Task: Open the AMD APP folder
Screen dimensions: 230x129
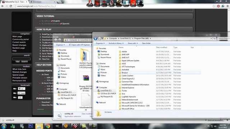Action: 125,54
